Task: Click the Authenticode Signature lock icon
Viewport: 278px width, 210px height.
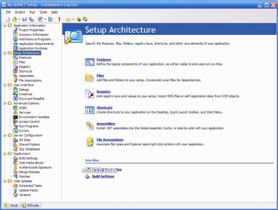Action: point(16,167)
